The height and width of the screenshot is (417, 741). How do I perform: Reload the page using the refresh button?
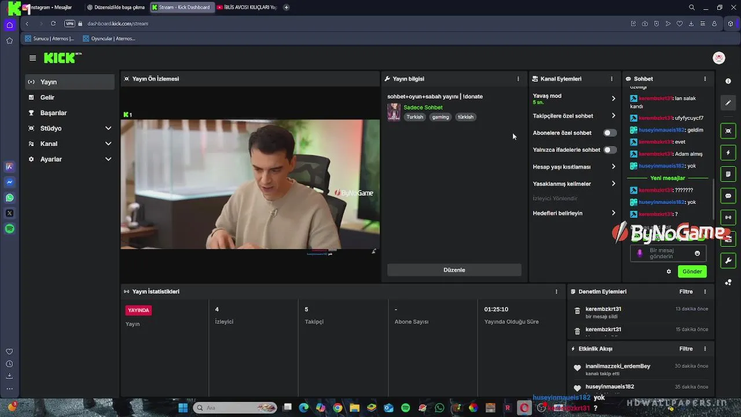53,24
